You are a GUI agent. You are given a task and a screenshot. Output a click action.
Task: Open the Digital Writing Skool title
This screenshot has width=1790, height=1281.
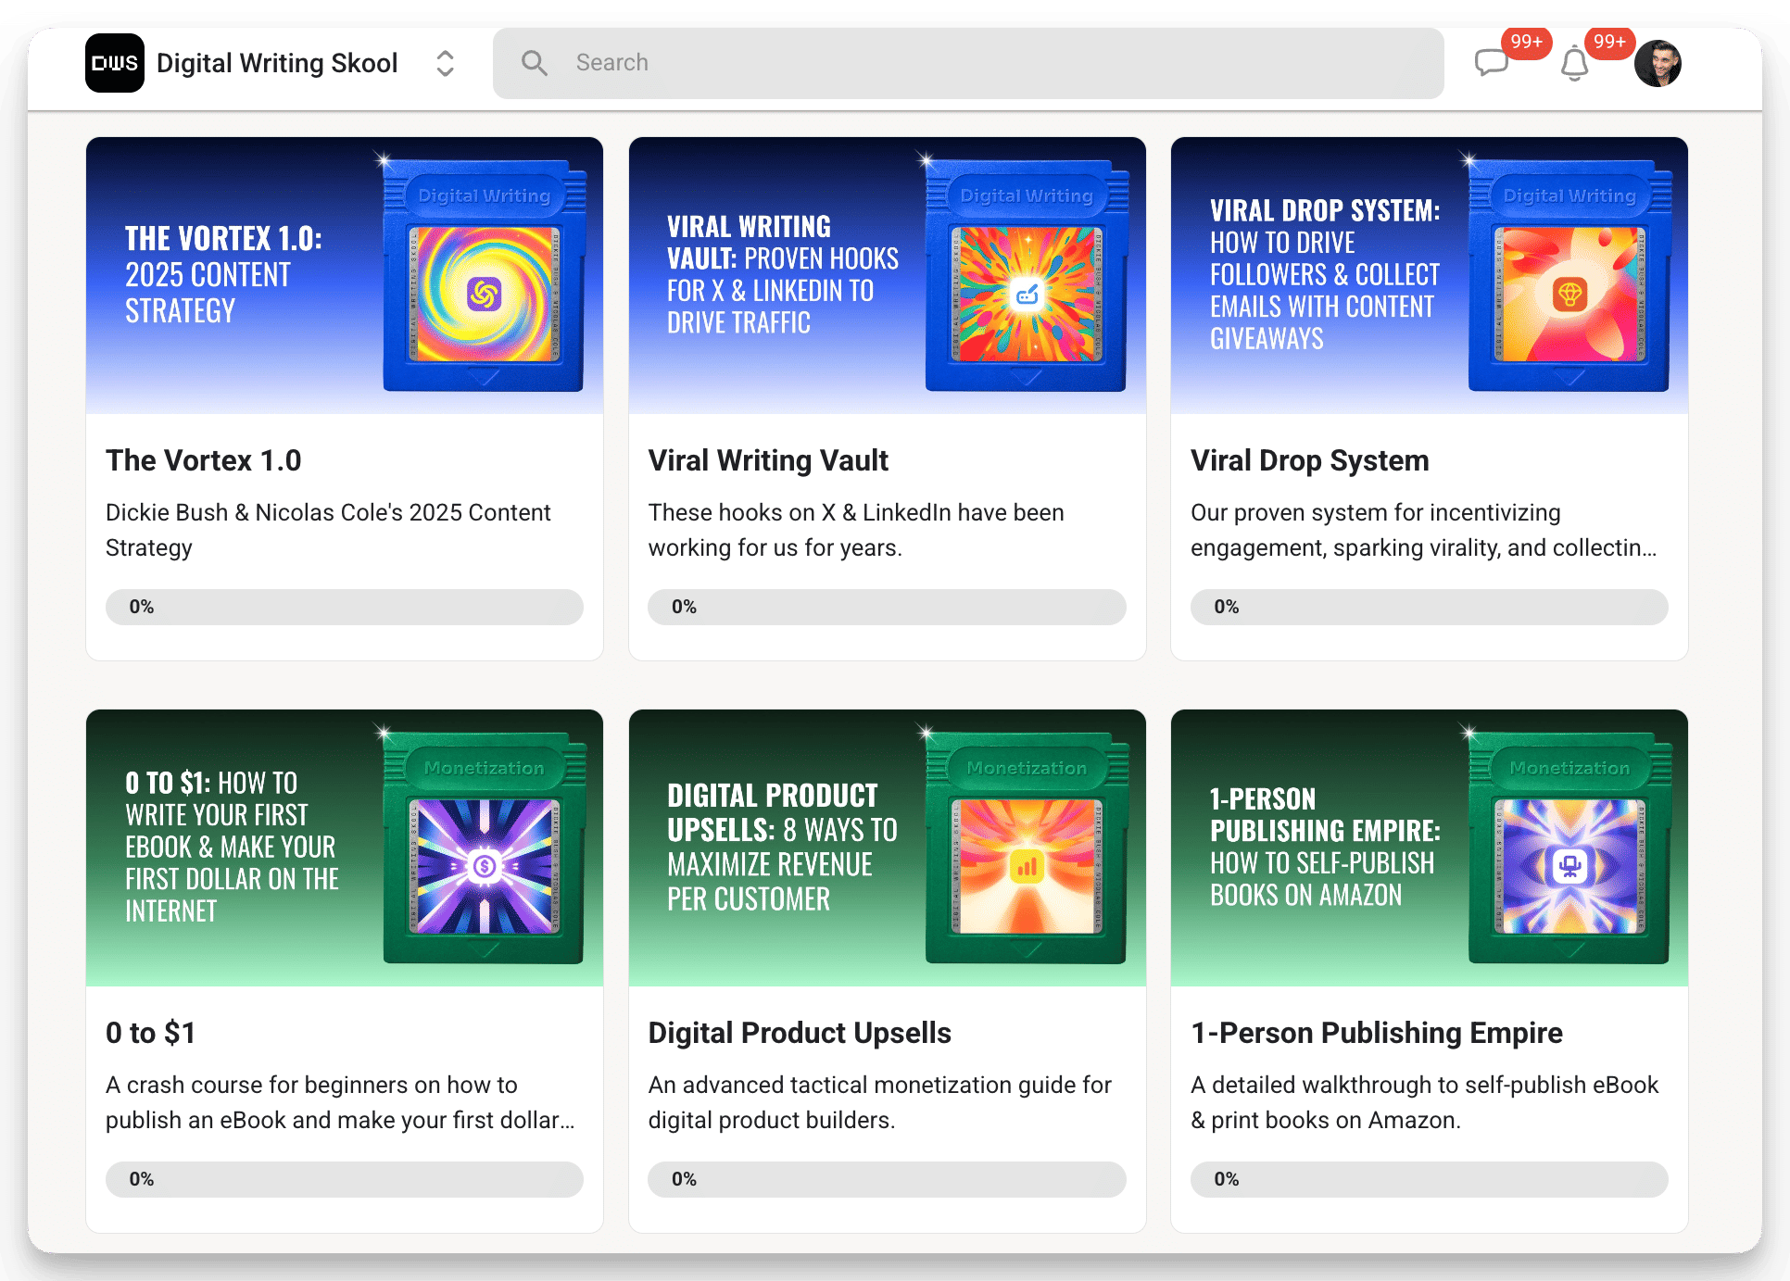pos(277,63)
